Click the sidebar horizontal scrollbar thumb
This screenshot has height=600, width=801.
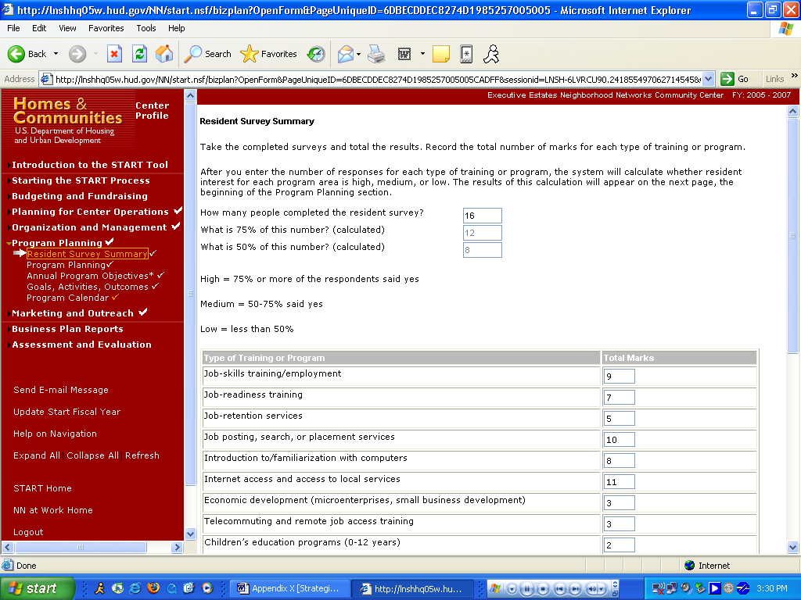(x=81, y=547)
